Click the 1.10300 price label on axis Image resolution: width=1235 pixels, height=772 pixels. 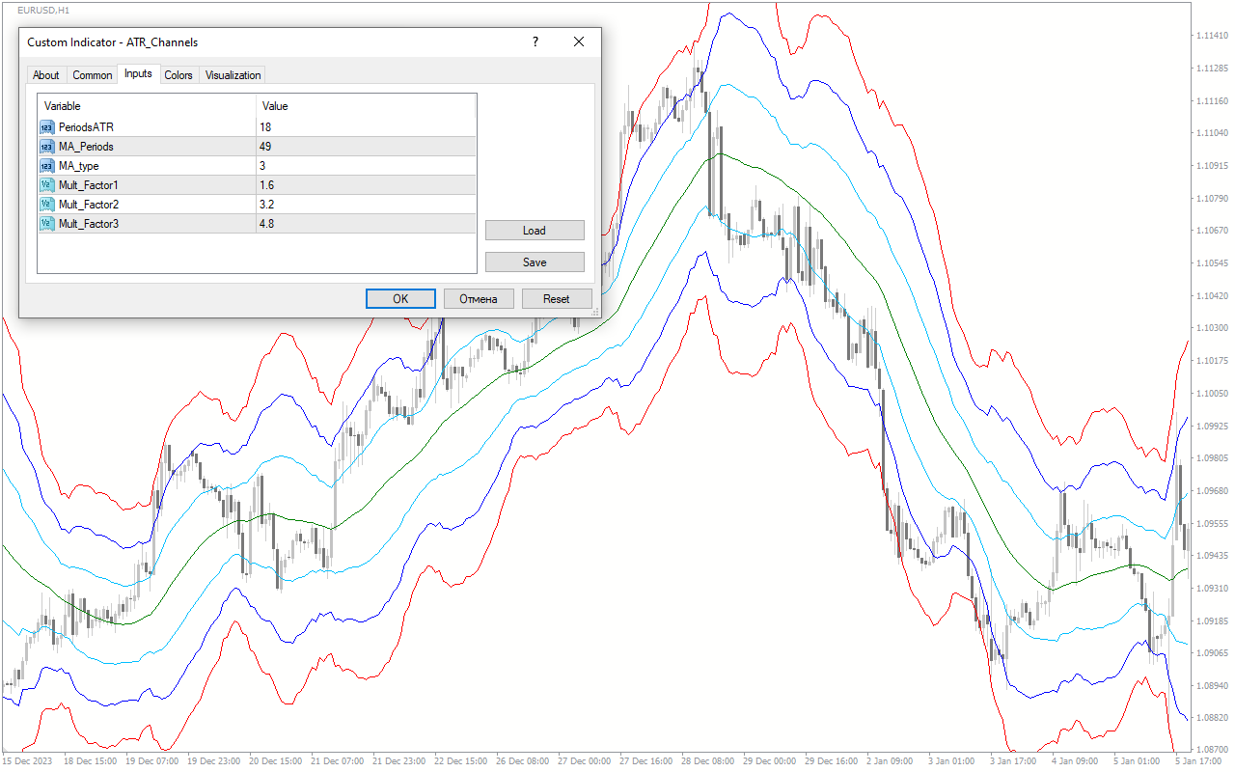pos(1212,328)
